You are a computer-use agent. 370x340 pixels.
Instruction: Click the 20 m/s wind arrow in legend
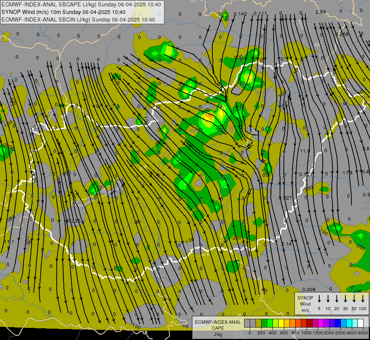[x=336, y=299]
